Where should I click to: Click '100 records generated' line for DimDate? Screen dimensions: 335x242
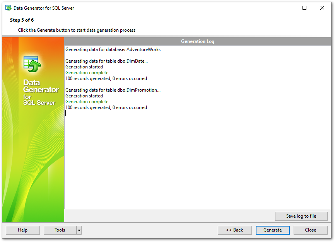pos(106,78)
